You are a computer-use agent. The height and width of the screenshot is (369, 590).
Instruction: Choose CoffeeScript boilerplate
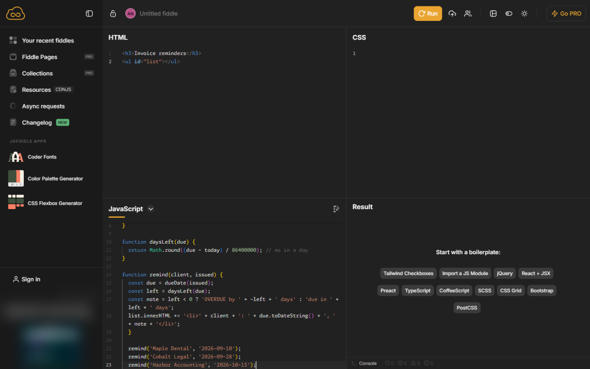click(454, 291)
